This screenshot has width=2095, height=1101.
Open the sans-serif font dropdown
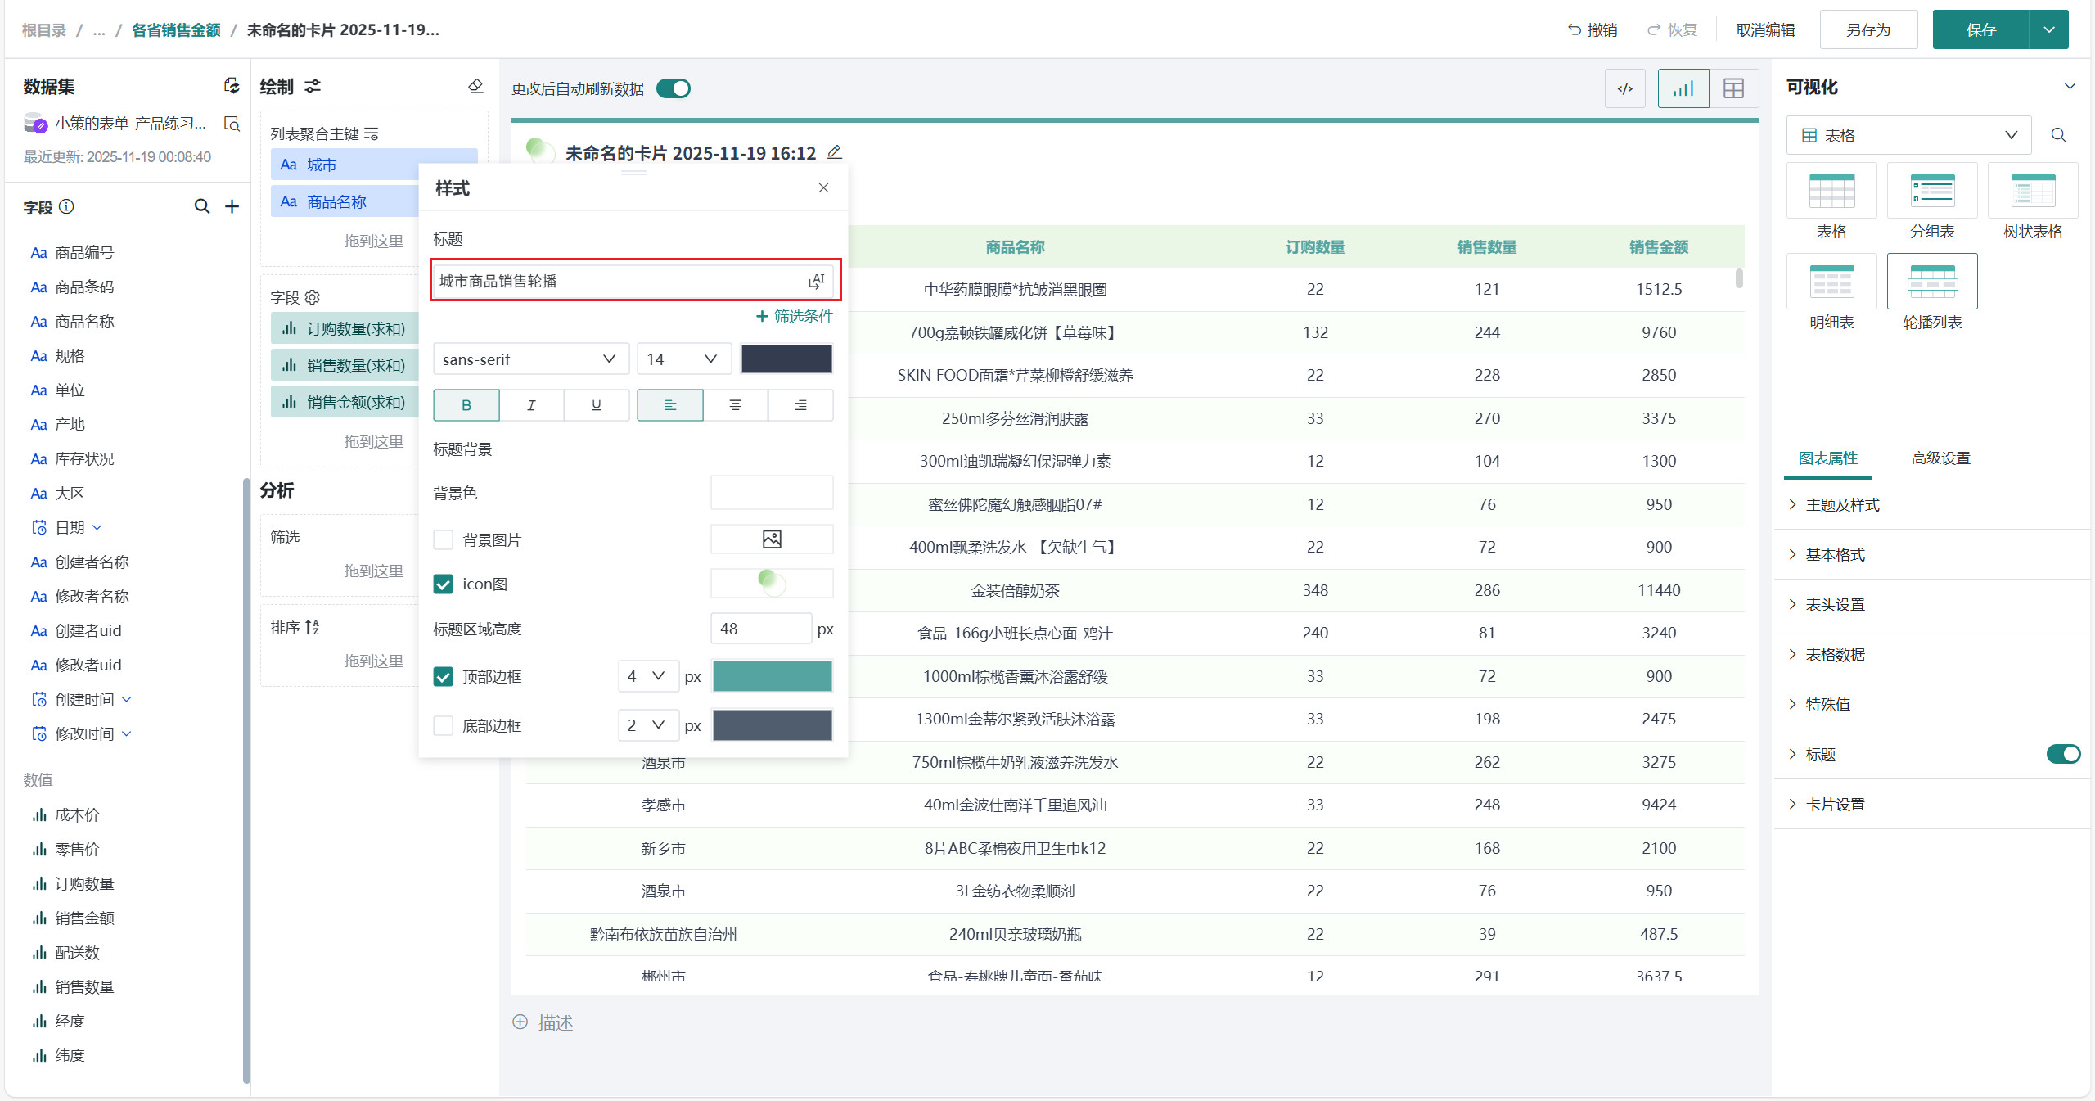[x=529, y=359]
